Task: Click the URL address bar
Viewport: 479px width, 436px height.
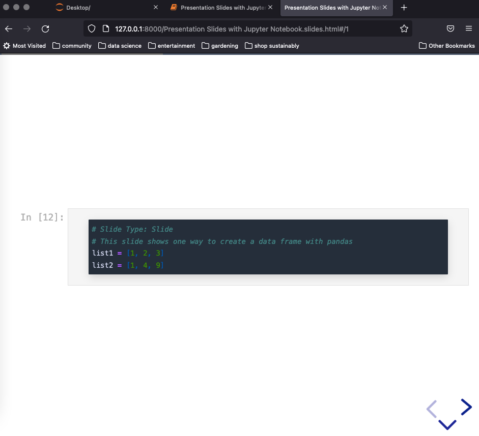Action: coord(247,29)
